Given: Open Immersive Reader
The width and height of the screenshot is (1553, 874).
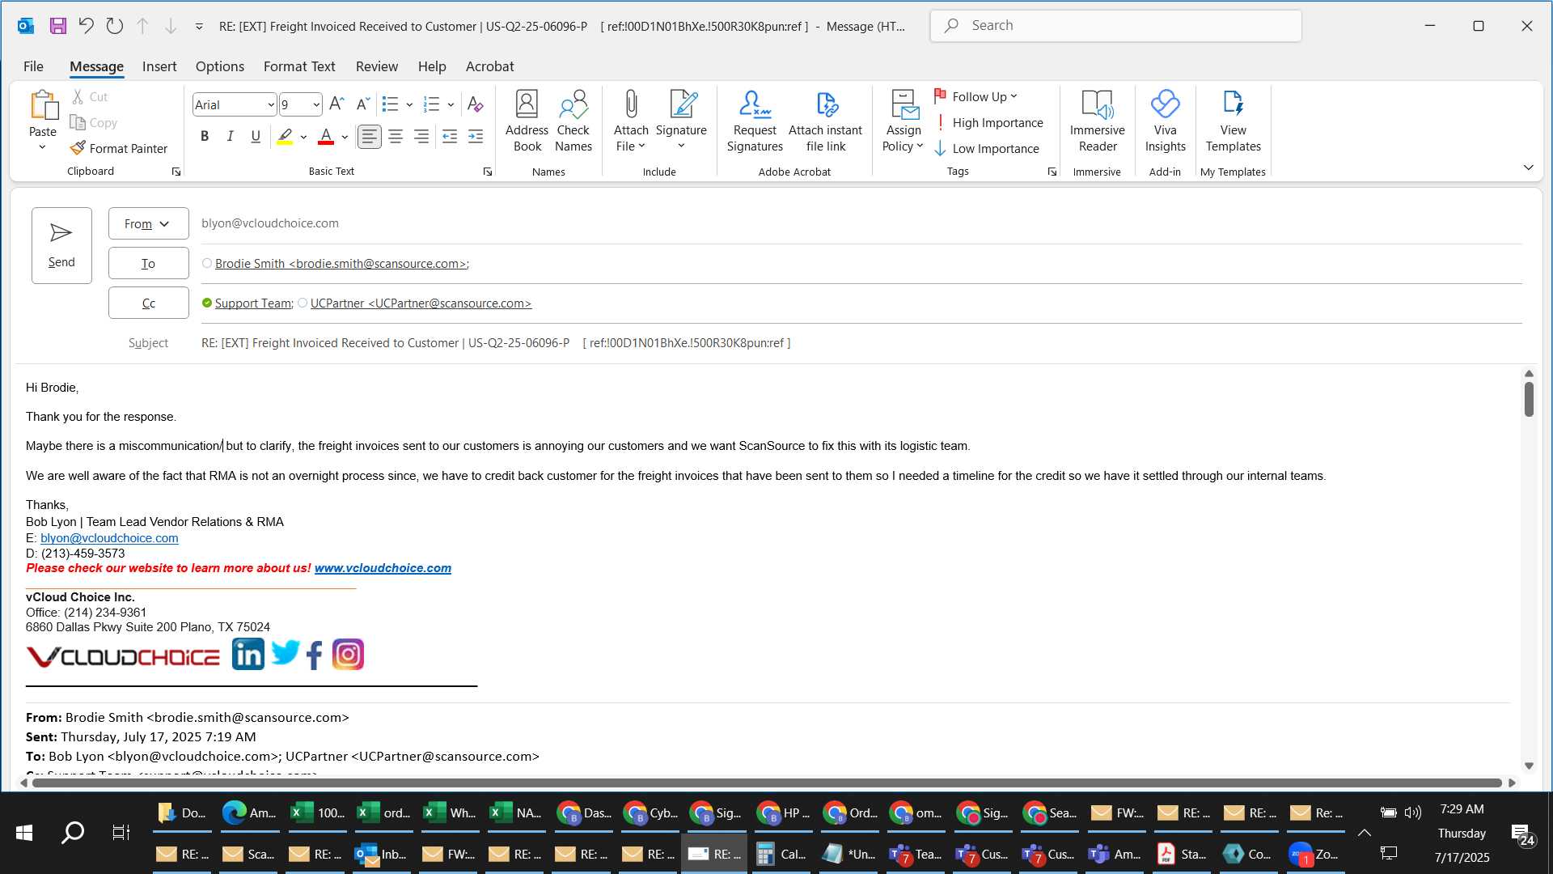Looking at the screenshot, I should [x=1098, y=121].
